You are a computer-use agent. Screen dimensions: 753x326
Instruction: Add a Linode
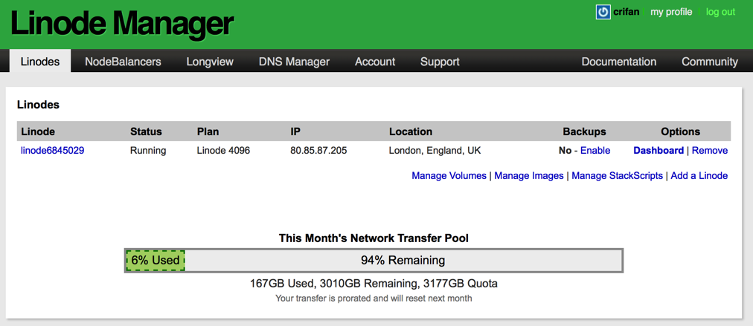click(699, 176)
